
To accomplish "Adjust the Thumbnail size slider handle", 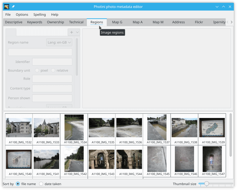I will tap(206, 183).
